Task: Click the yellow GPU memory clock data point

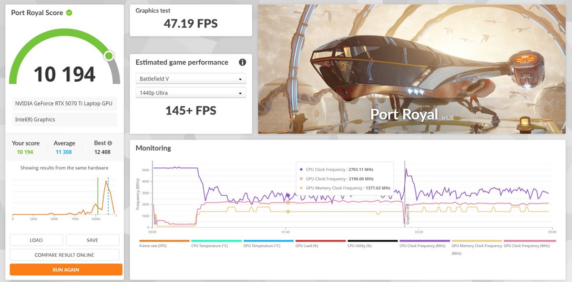Action: click(x=288, y=212)
